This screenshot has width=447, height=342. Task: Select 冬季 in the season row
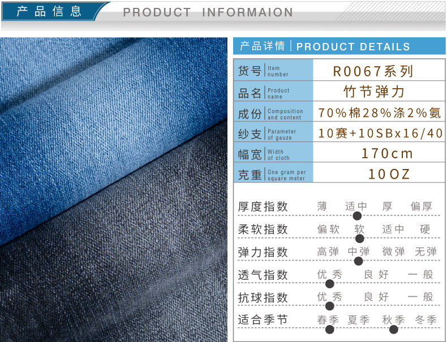pyautogui.click(x=426, y=320)
